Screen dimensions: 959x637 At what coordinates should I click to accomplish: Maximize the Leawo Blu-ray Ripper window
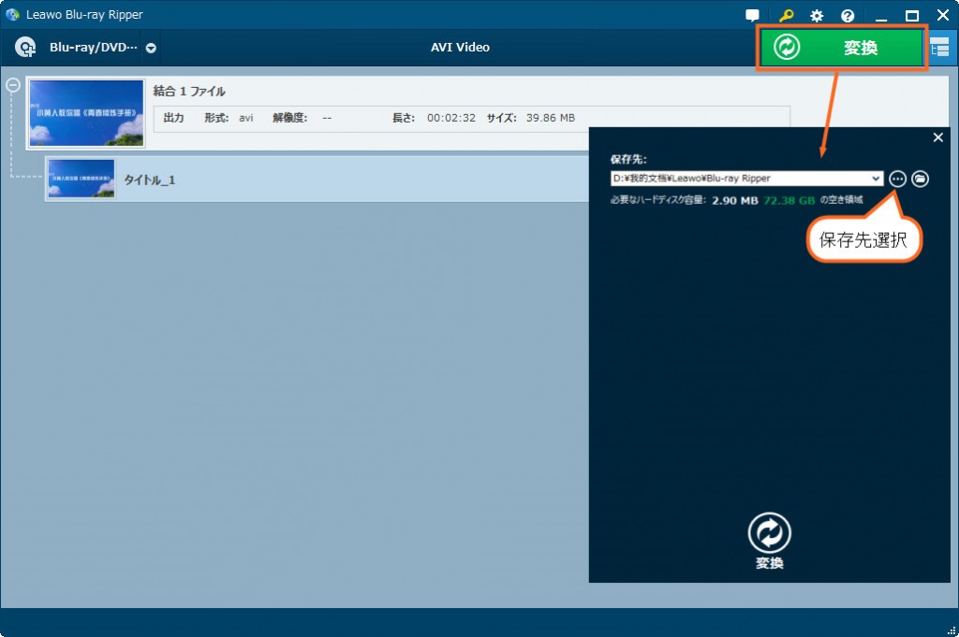912,16
